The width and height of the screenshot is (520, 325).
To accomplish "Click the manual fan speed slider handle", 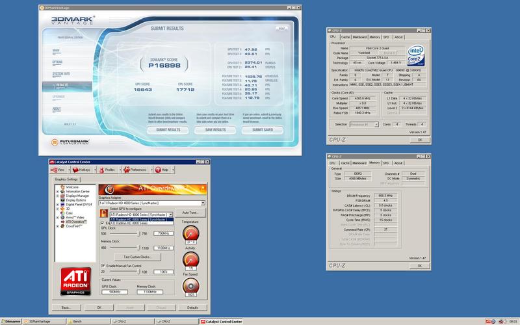I will pos(139,272).
